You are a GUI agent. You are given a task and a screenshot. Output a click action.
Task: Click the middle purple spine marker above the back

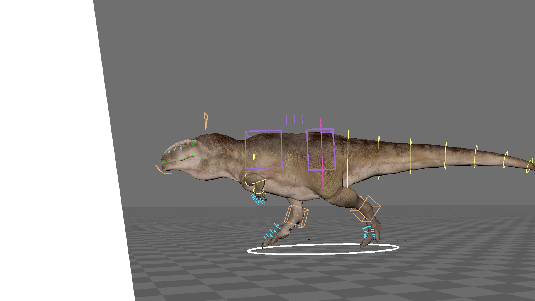click(x=294, y=120)
